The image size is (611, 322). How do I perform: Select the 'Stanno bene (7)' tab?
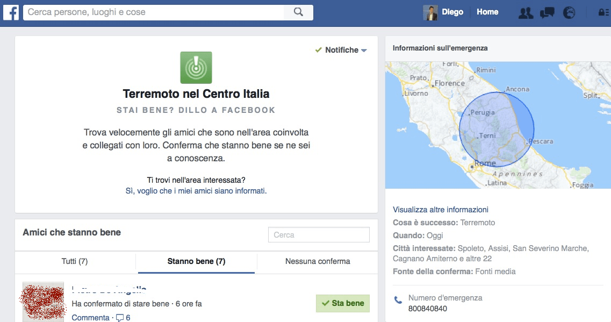click(x=196, y=261)
